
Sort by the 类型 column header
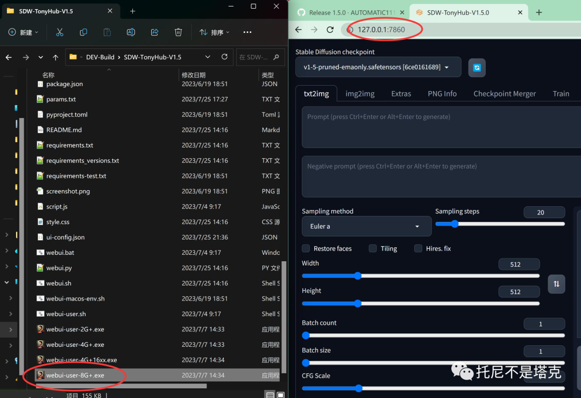point(267,75)
